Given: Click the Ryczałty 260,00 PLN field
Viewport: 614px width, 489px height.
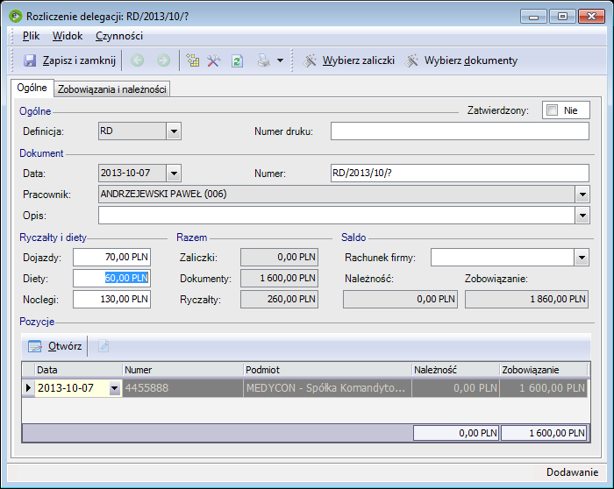Looking at the screenshot, I should pos(279,299).
